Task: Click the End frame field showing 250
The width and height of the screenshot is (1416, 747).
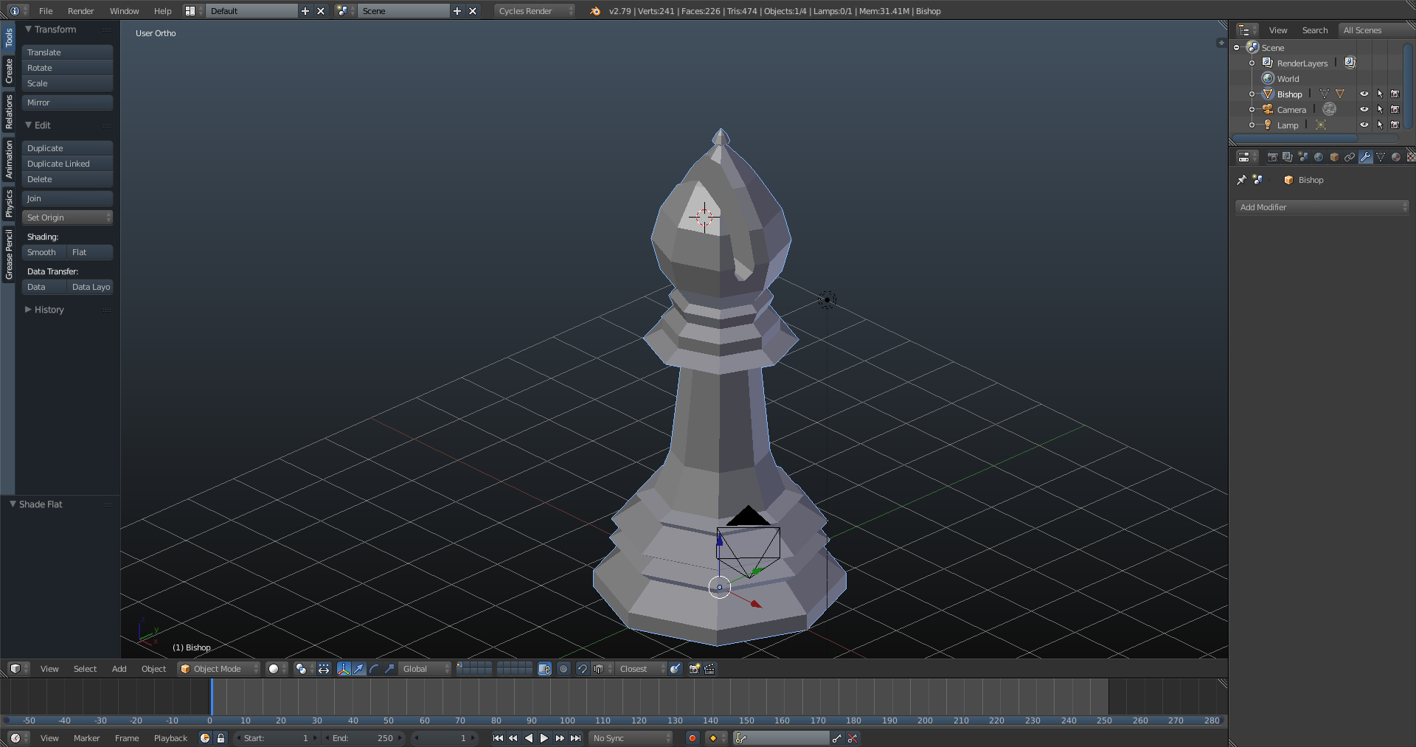Action: click(364, 738)
